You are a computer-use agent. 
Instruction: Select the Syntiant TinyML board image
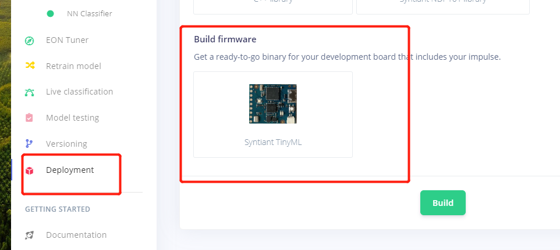(x=273, y=104)
